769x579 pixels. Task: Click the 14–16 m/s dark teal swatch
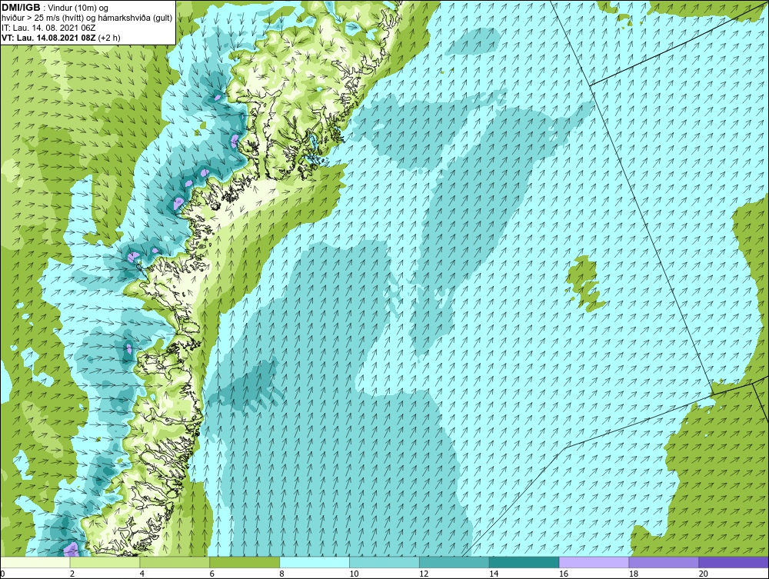(524, 562)
